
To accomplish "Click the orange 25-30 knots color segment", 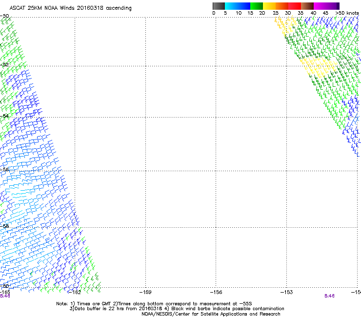I will 282,6.
